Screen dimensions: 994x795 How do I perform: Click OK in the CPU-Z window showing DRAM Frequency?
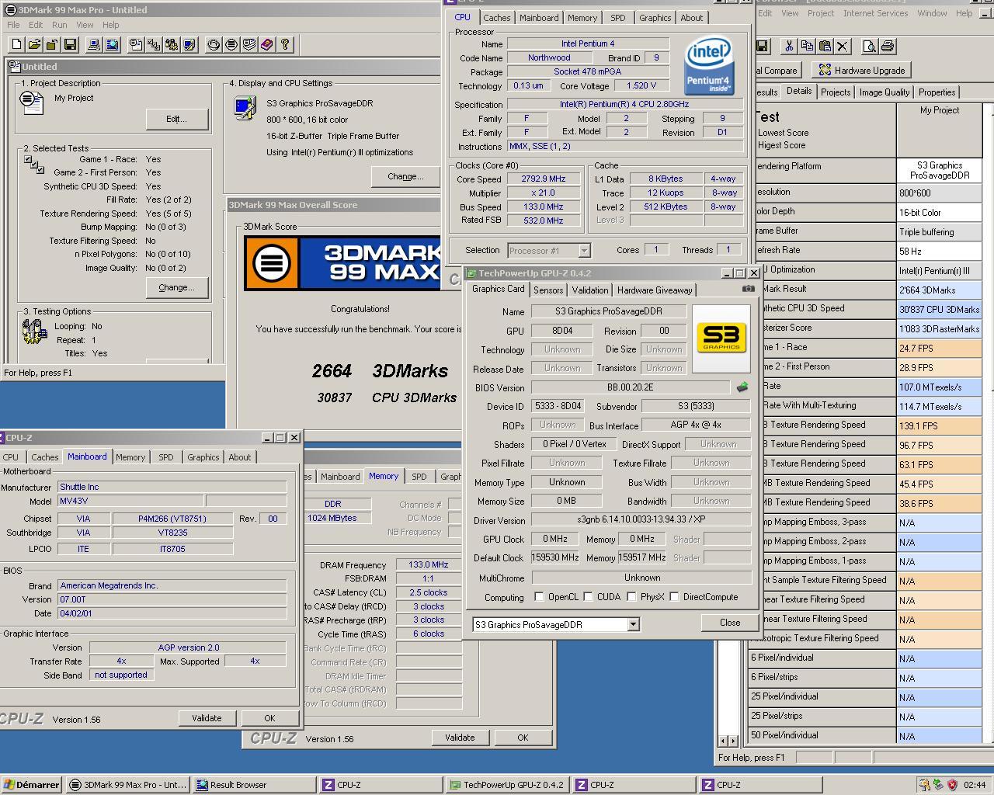coord(523,738)
